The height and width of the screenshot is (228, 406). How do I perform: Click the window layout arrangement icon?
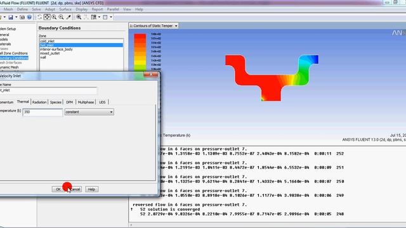(x=94, y=17)
